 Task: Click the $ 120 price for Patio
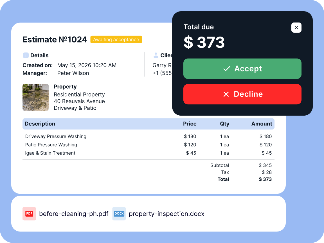tap(190, 145)
